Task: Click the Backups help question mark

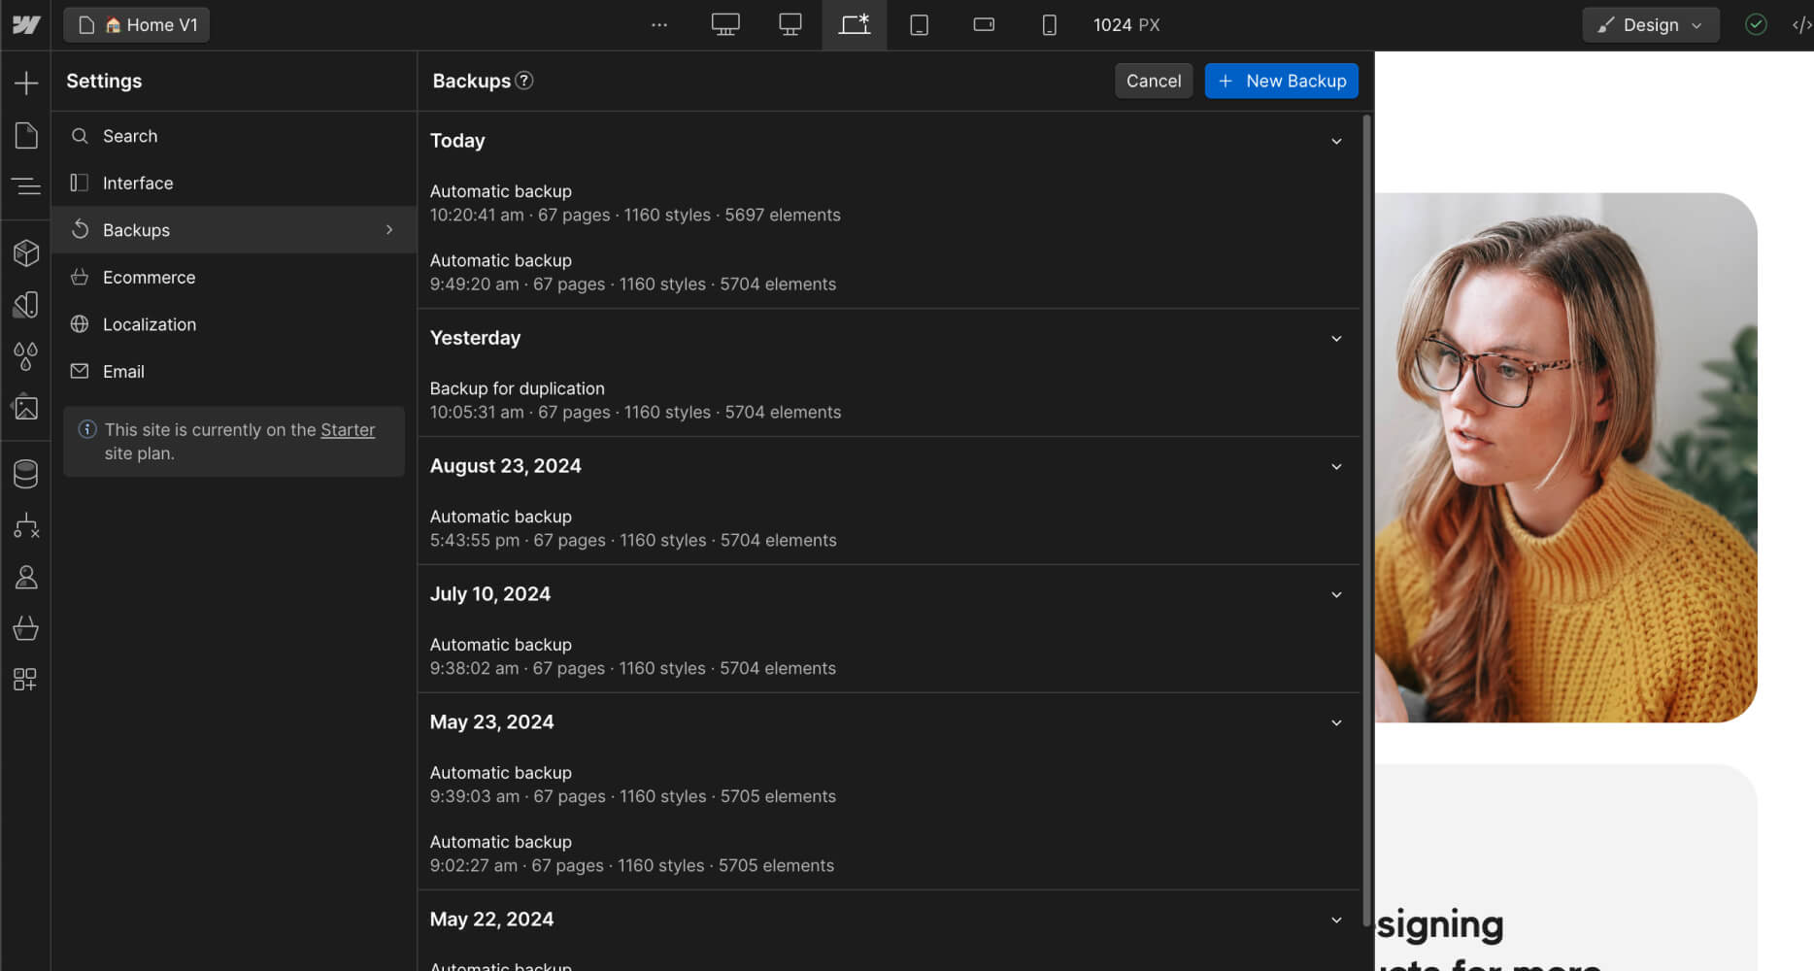Action: pos(524,81)
